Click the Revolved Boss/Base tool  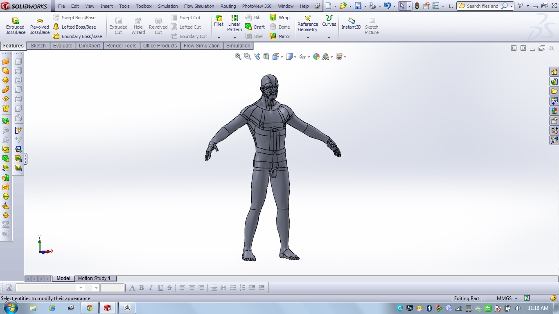pyautogui.click(x=39, y=26)
